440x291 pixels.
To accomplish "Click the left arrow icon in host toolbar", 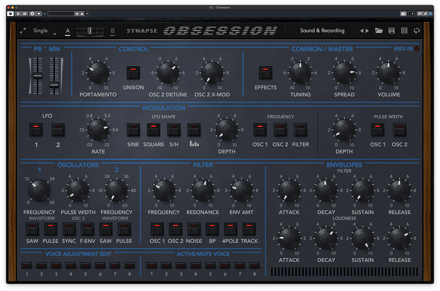I will [x=39, y=13].
